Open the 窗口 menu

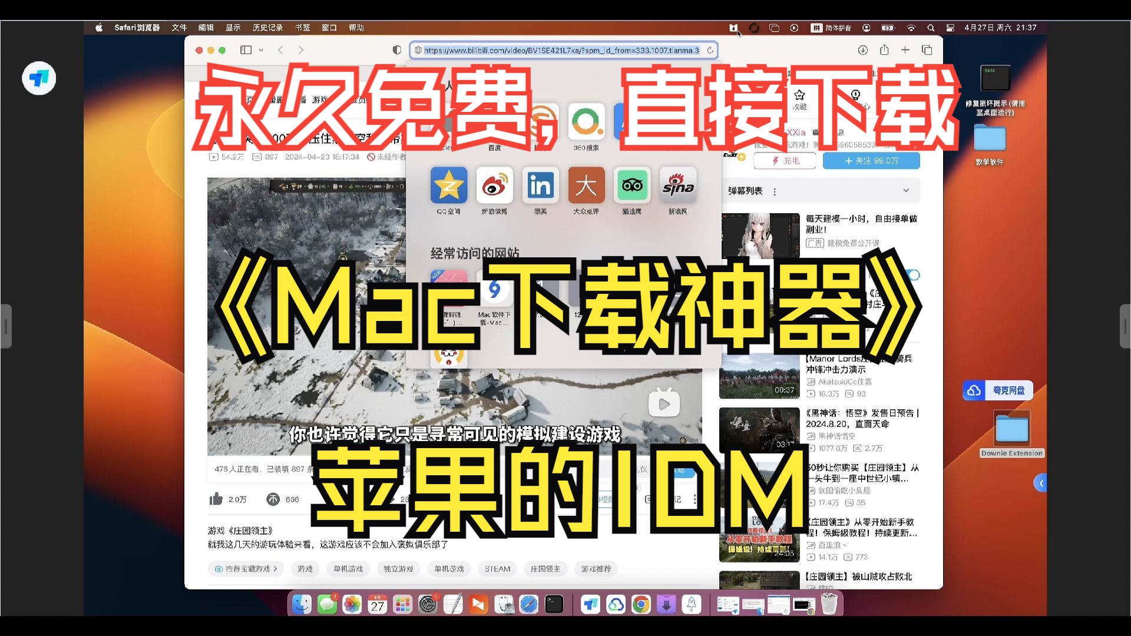pos(329,28)
